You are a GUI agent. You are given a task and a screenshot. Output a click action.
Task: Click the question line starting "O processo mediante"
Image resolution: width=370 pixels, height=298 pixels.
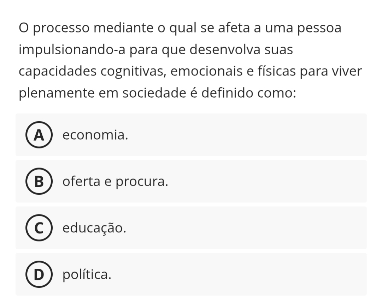pyautogui.click(x=180, y=28)
